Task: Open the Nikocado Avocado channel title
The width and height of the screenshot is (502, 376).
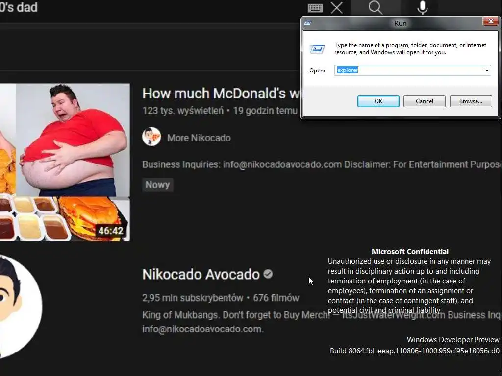Action: pos(201,274)
